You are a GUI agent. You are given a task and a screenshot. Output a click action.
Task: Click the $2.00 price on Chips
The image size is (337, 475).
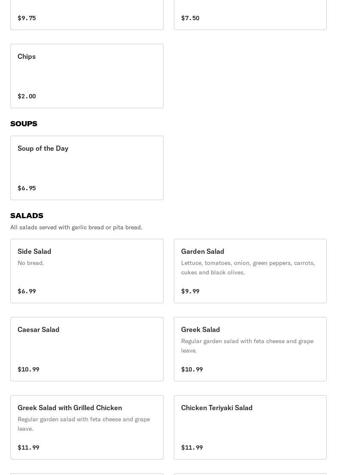[x=27, y=96]
